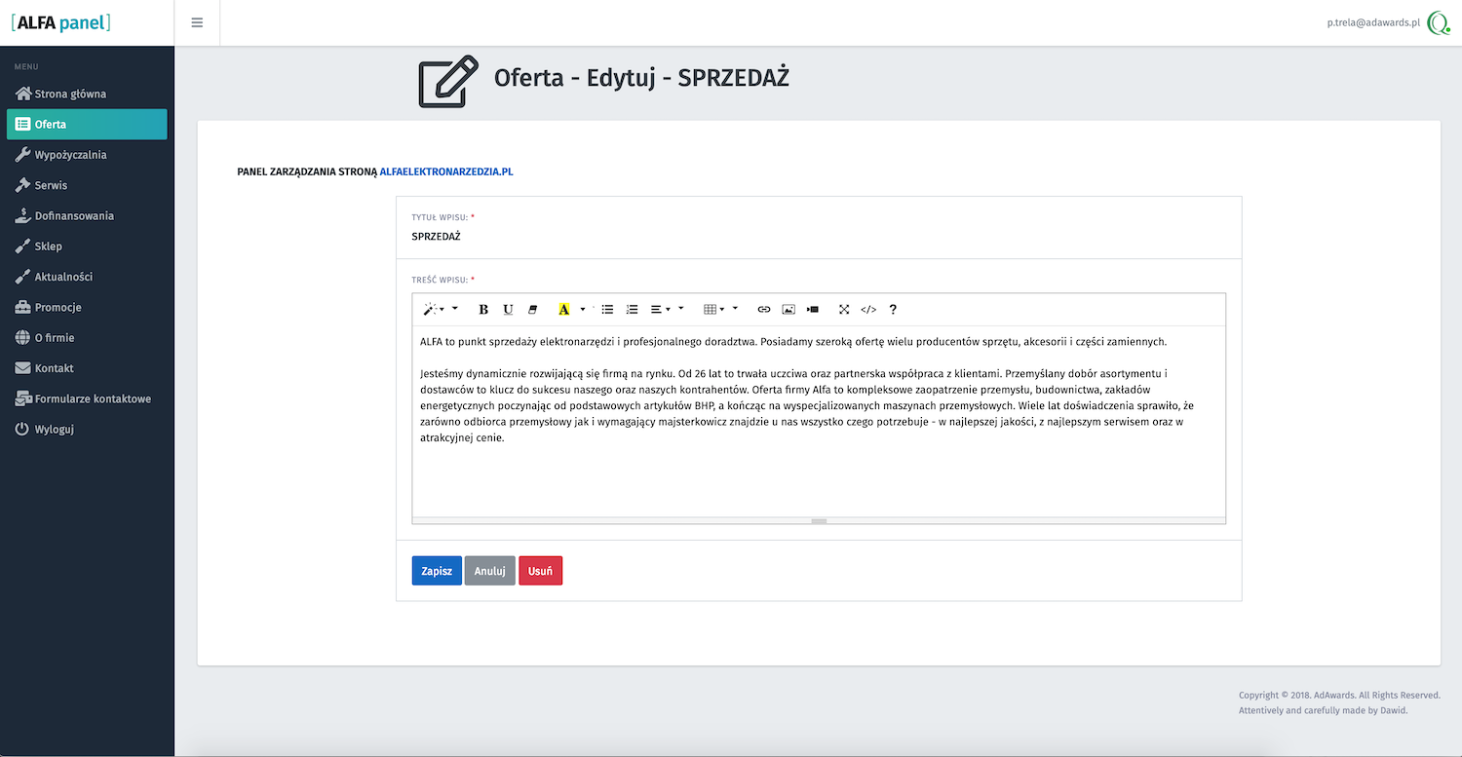Toggle fullscreen mode of the editor
Image resolution: width=1462 pixels, height=757 pixels.
pyautogui.click(x=844, y=309)
